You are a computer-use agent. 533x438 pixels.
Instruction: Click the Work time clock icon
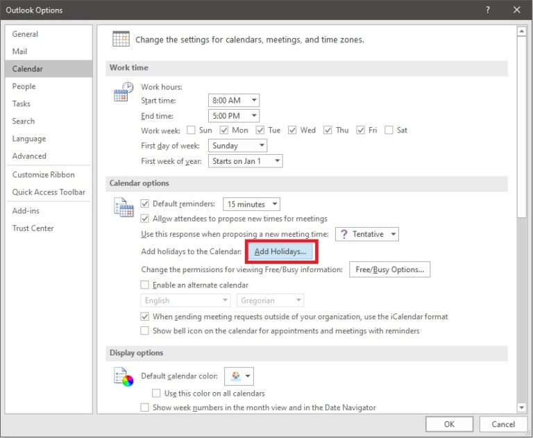click(123, 92)
